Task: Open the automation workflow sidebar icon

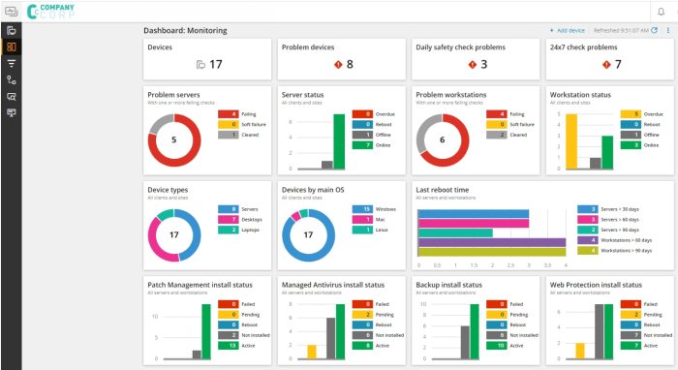Action: (12, 80)
